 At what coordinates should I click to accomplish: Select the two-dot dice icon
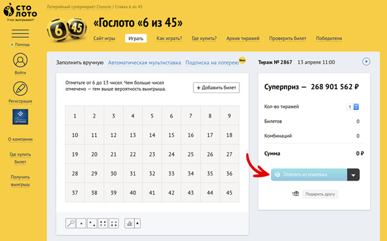coord(92,223)
